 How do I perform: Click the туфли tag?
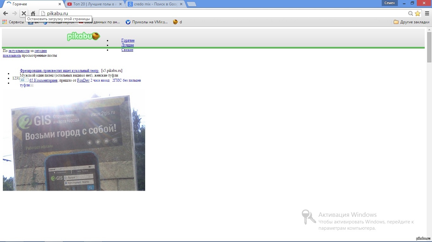click(x=25, y=85)
